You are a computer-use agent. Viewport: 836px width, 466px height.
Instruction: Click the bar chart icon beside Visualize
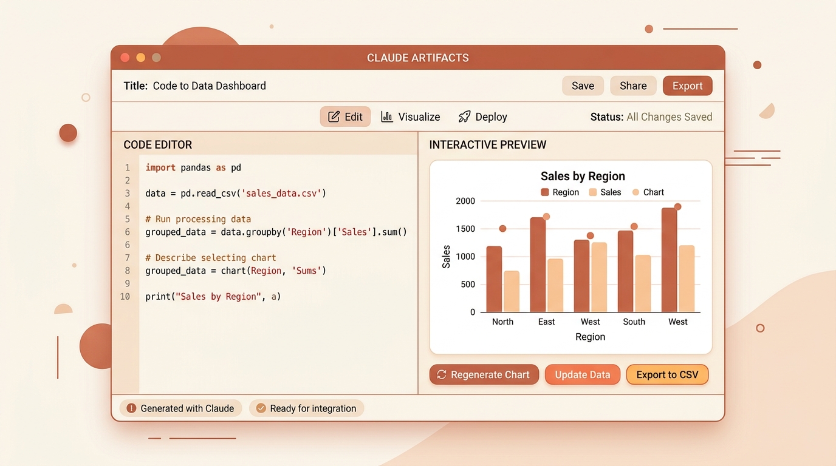coord(387,116)
